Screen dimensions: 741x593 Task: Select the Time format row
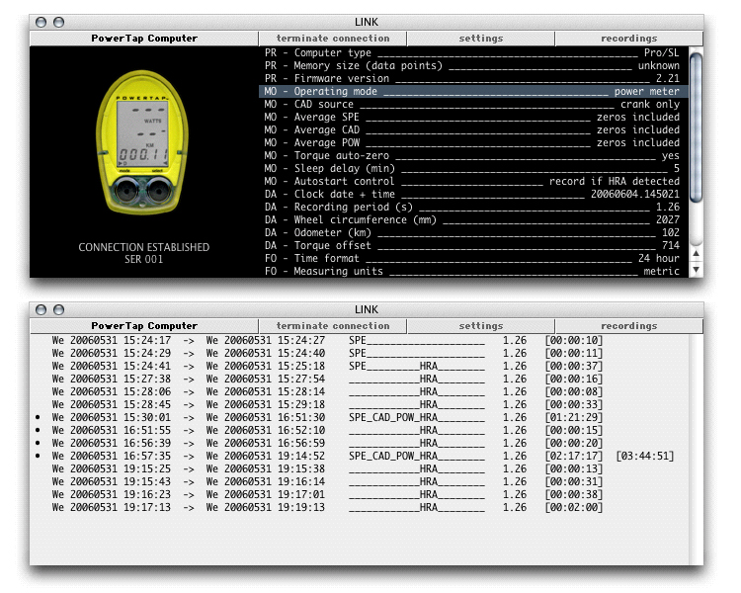[x=473, y=258]
